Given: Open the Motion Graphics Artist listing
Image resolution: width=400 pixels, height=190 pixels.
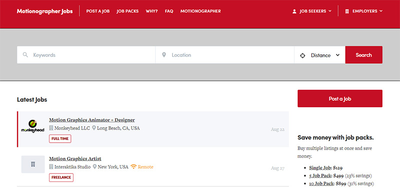Looking at the screenshot, I should [75, 159].
